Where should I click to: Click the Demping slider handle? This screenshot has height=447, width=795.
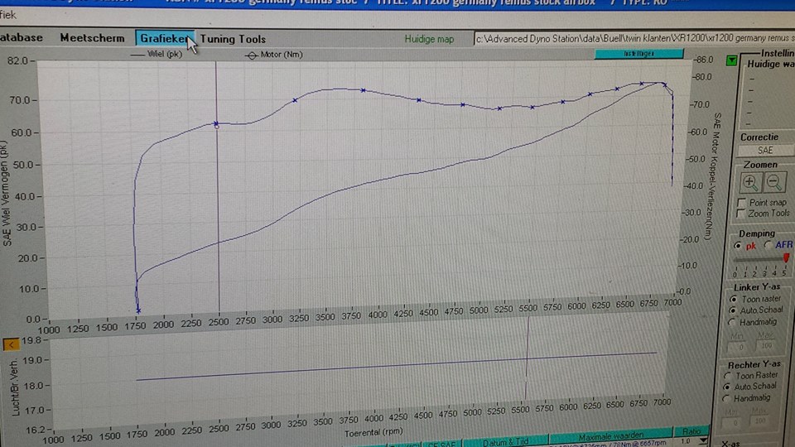tap(786, 259)
